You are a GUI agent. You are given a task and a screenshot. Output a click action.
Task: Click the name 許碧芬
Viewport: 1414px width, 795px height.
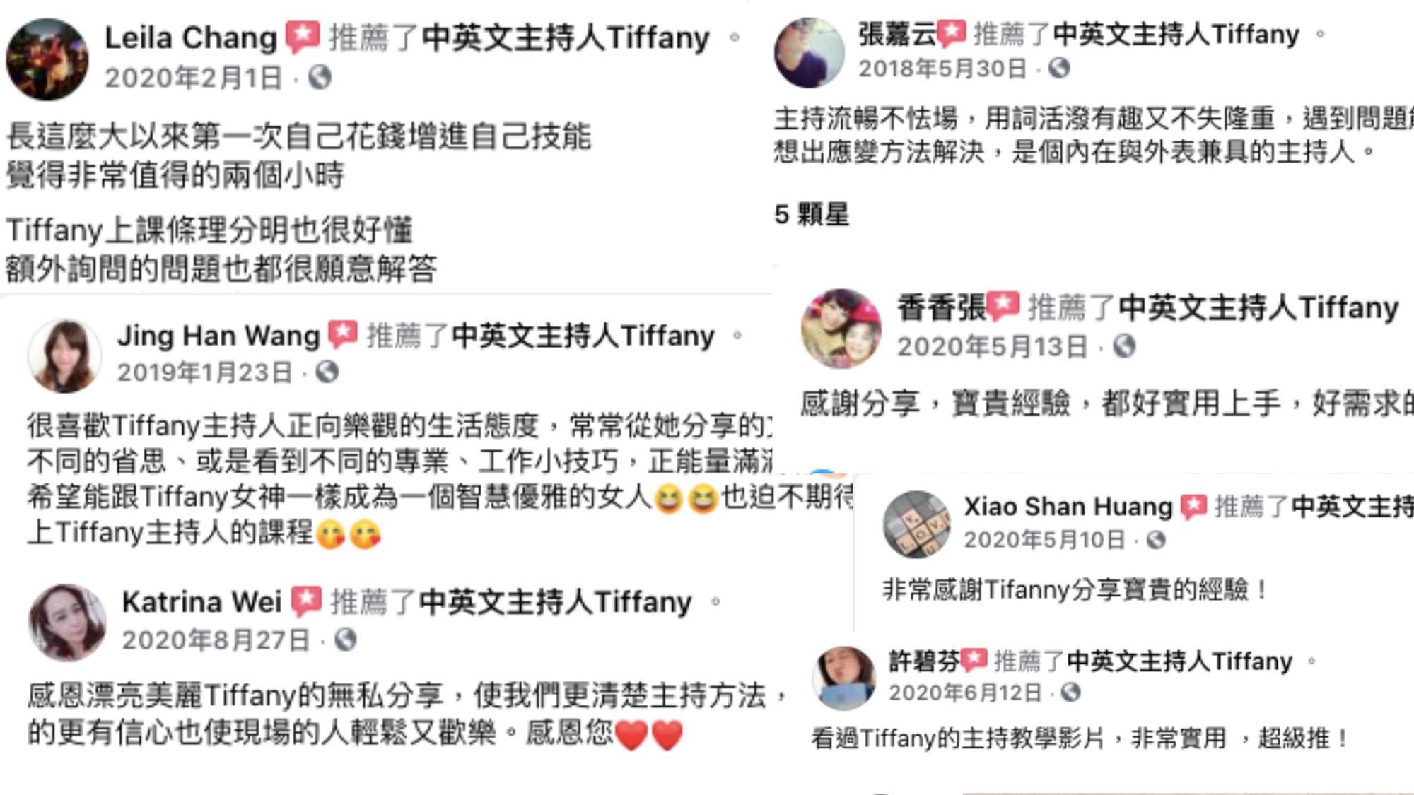(923, 661)
